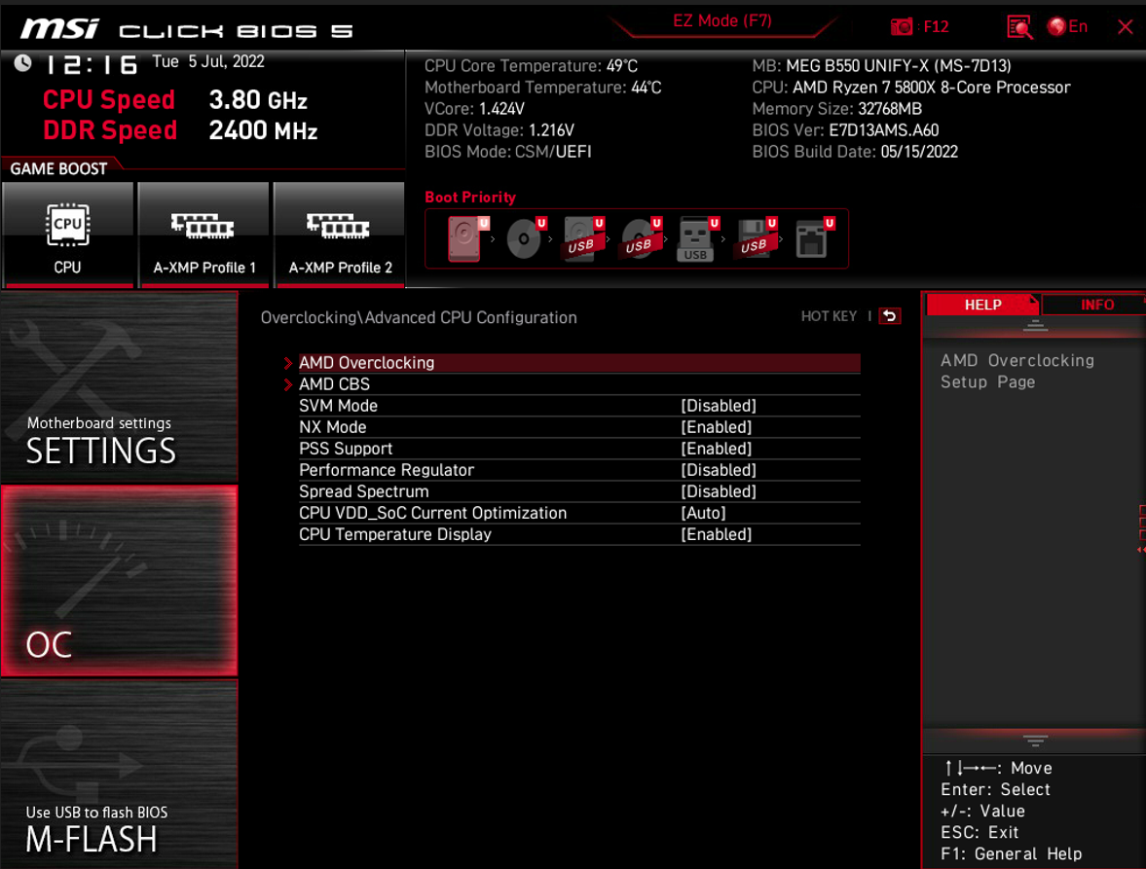
Task: Change CPU VDD_SoC Current Optimization Auto value
Action: 703,513
